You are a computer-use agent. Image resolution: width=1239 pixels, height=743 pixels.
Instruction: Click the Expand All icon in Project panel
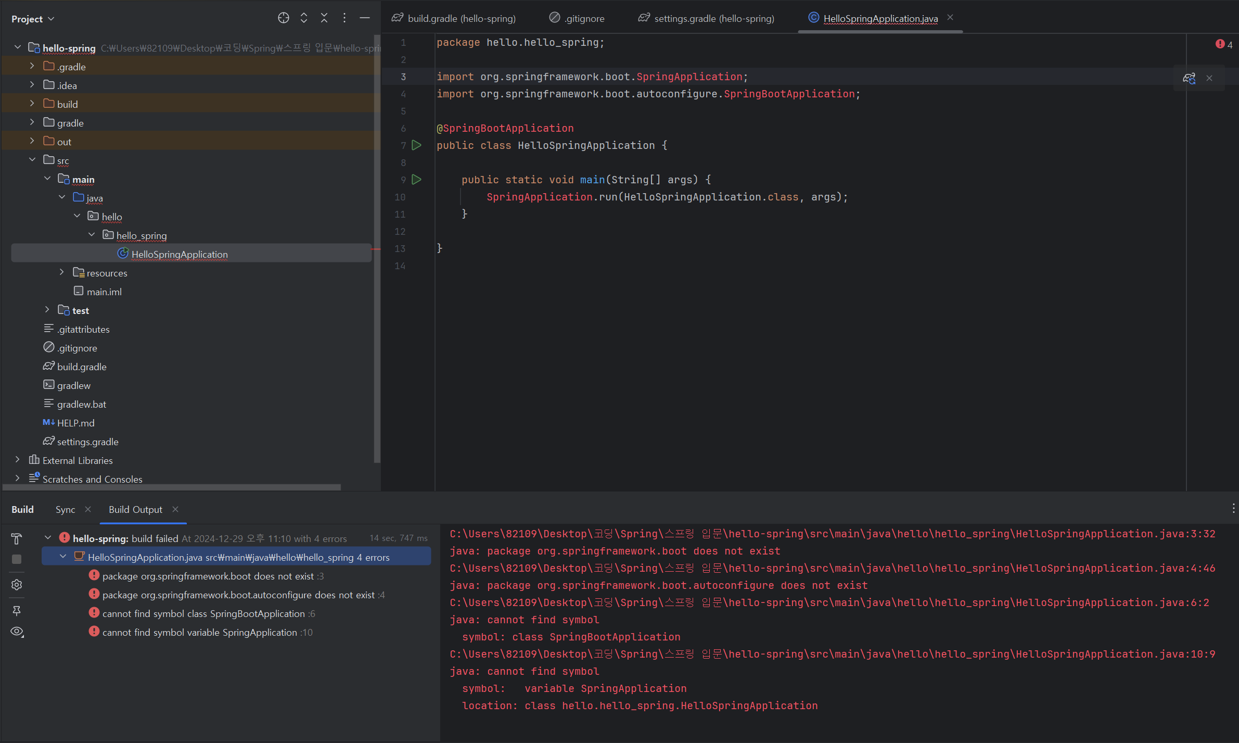pyautogui.click(x=304, y=18)
